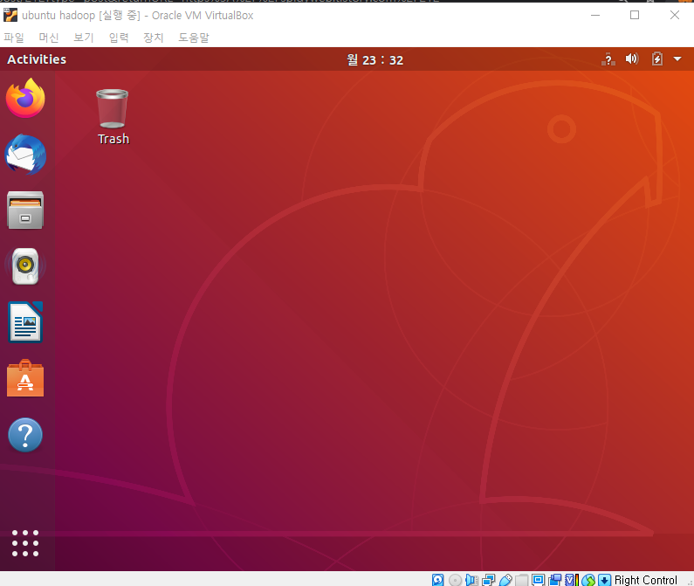Open LibreOffice Writer from the dock
Image resolution: width=694 pixels, height=586 pixels.
[x=25, y=322]
